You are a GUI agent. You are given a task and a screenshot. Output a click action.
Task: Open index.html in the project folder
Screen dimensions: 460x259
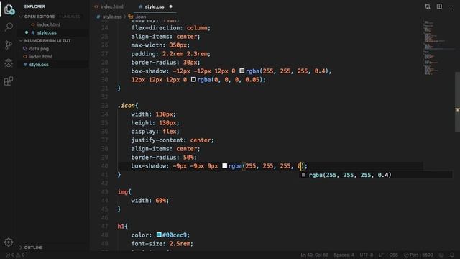pyautogui.click(x=41, y=57)
